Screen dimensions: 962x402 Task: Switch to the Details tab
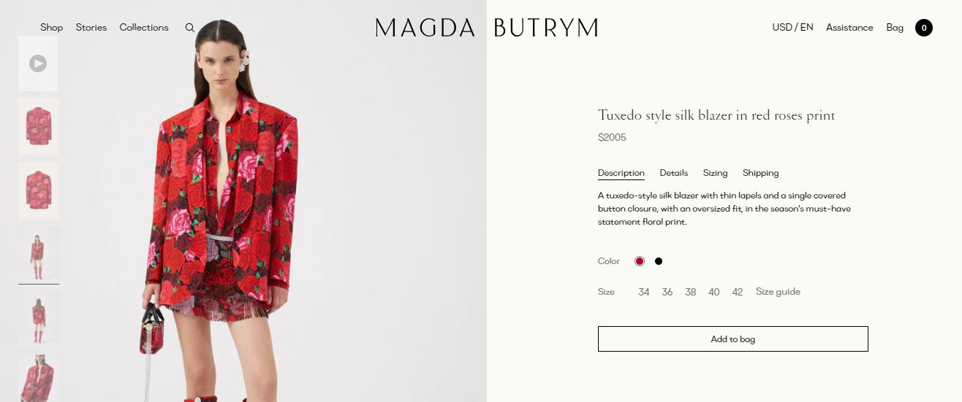click(674, 173)
